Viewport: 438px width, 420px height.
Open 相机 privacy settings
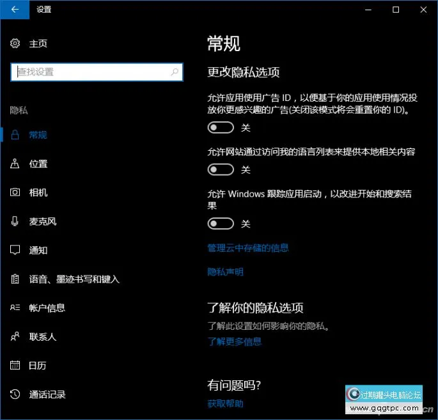pos(38,192)
